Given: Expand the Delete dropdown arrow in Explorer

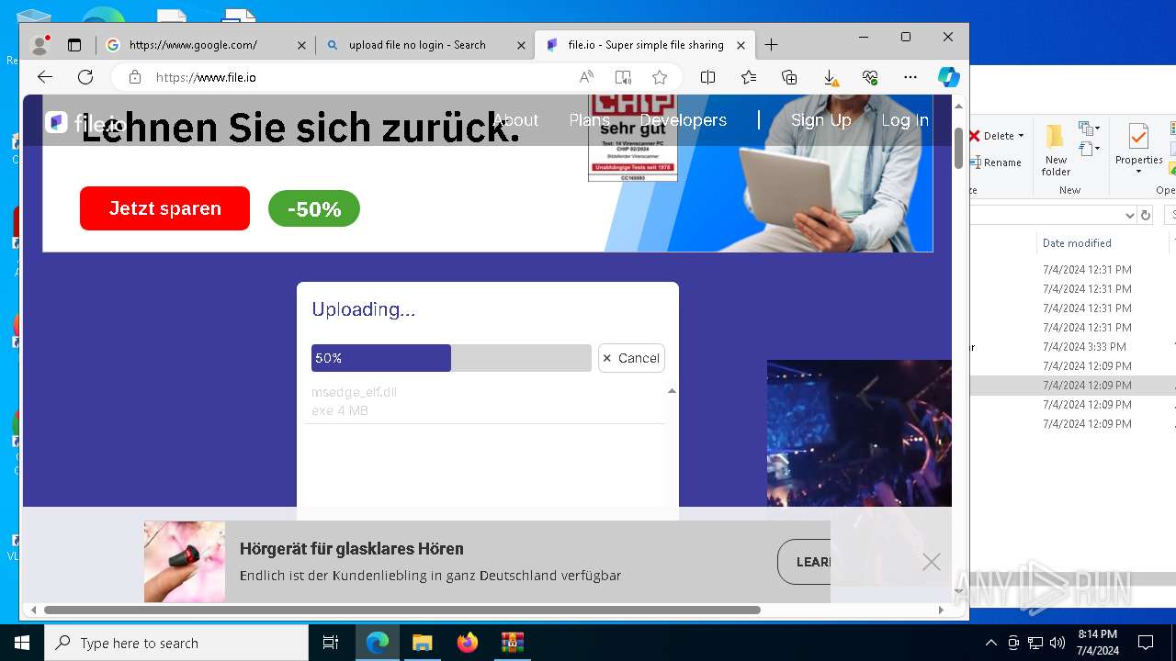Looking at the screenshot, I should click(1022, 136).
